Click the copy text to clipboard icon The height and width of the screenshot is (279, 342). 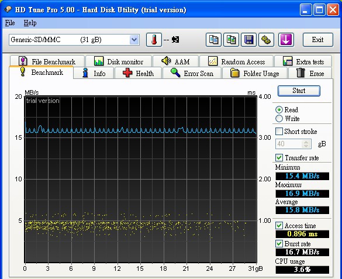coord(213,40)
